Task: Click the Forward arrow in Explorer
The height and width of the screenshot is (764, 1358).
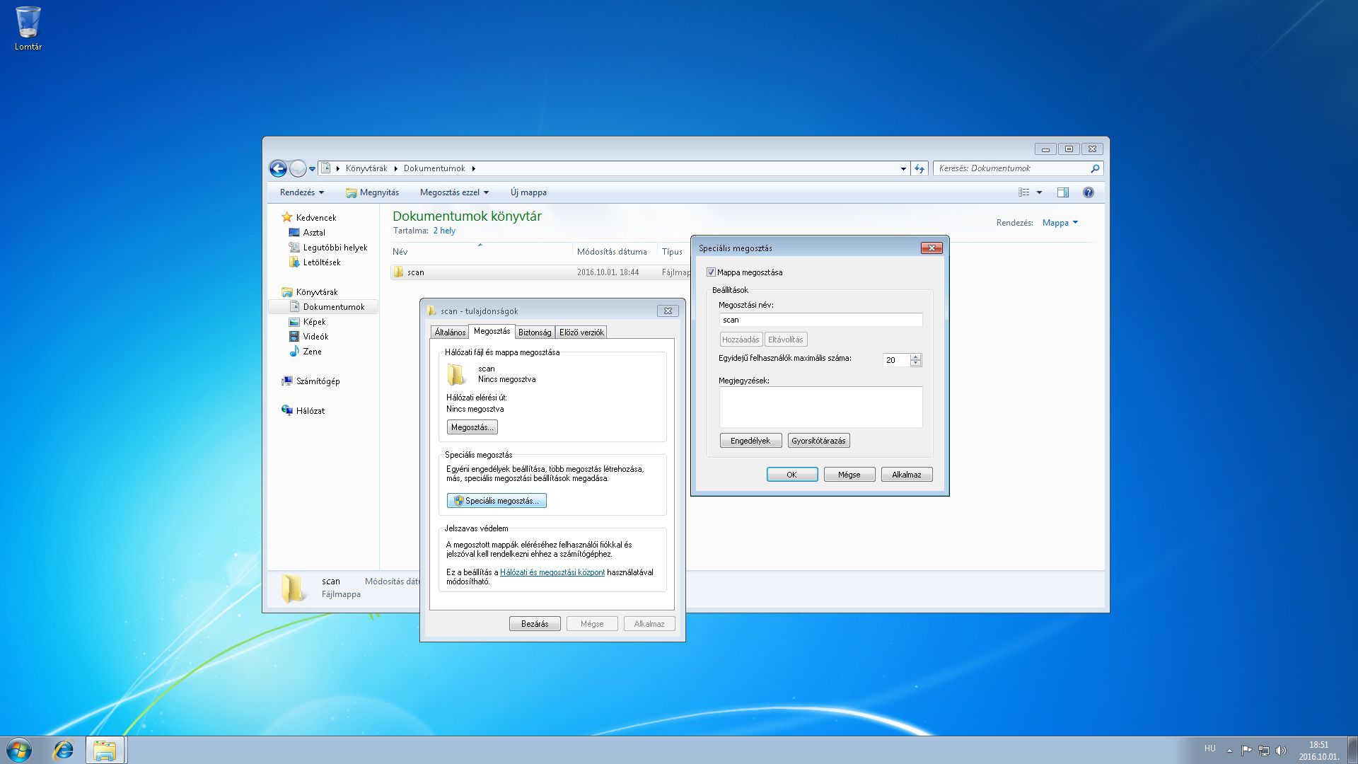Action: pyautogui.click(x=298, y=168)
